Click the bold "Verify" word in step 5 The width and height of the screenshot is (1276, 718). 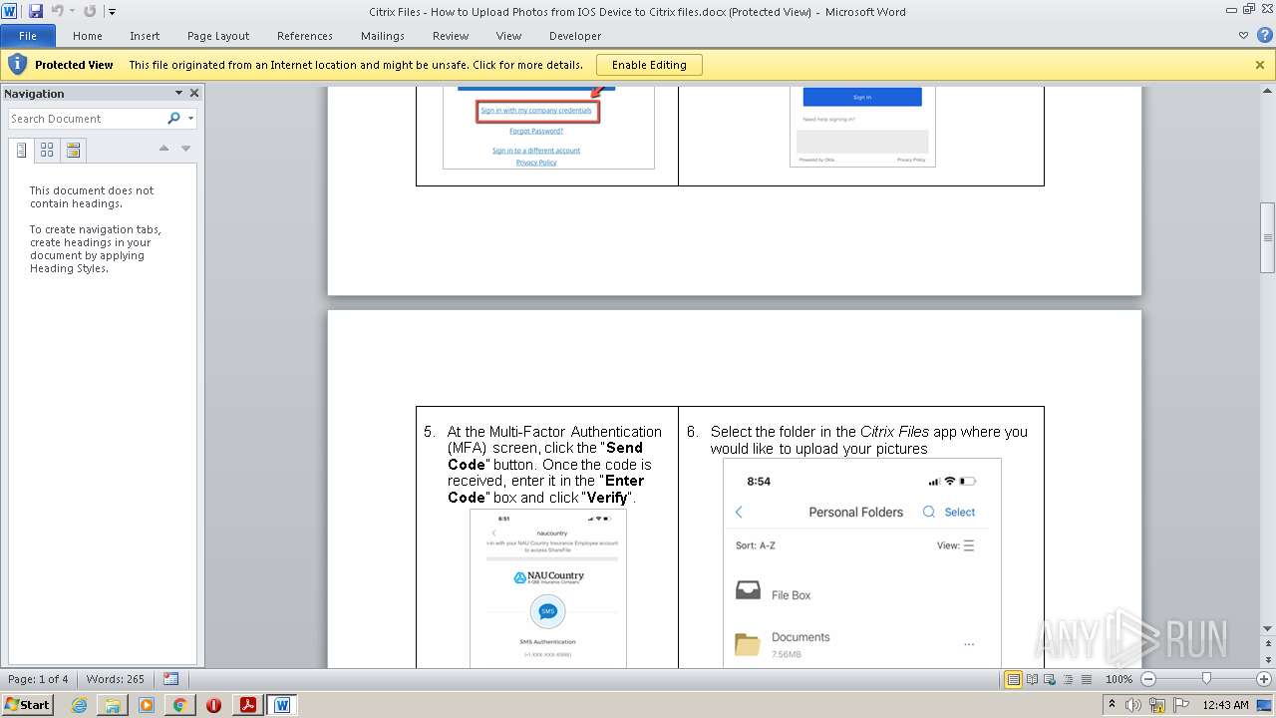tap(607, 497)
